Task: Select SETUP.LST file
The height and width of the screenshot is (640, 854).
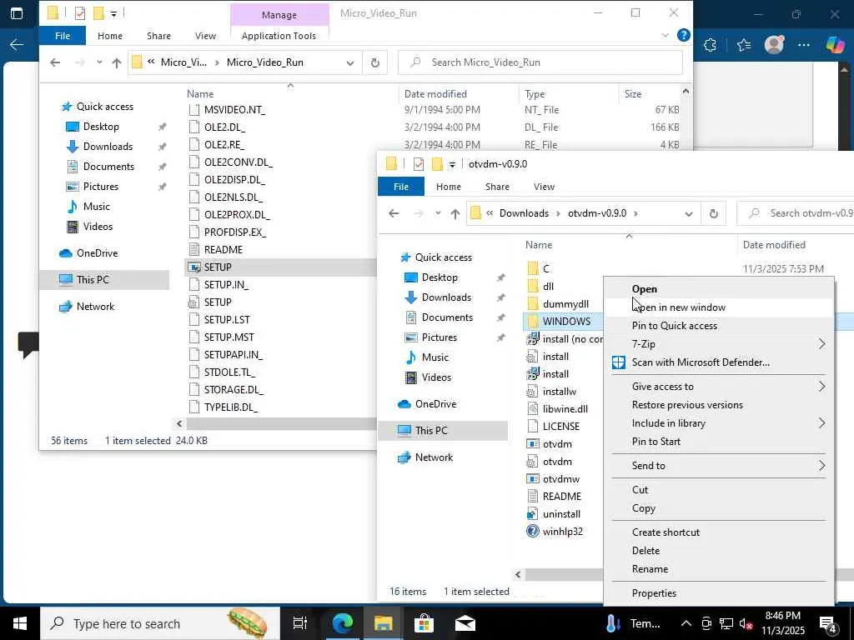Action: click(227, 319)
